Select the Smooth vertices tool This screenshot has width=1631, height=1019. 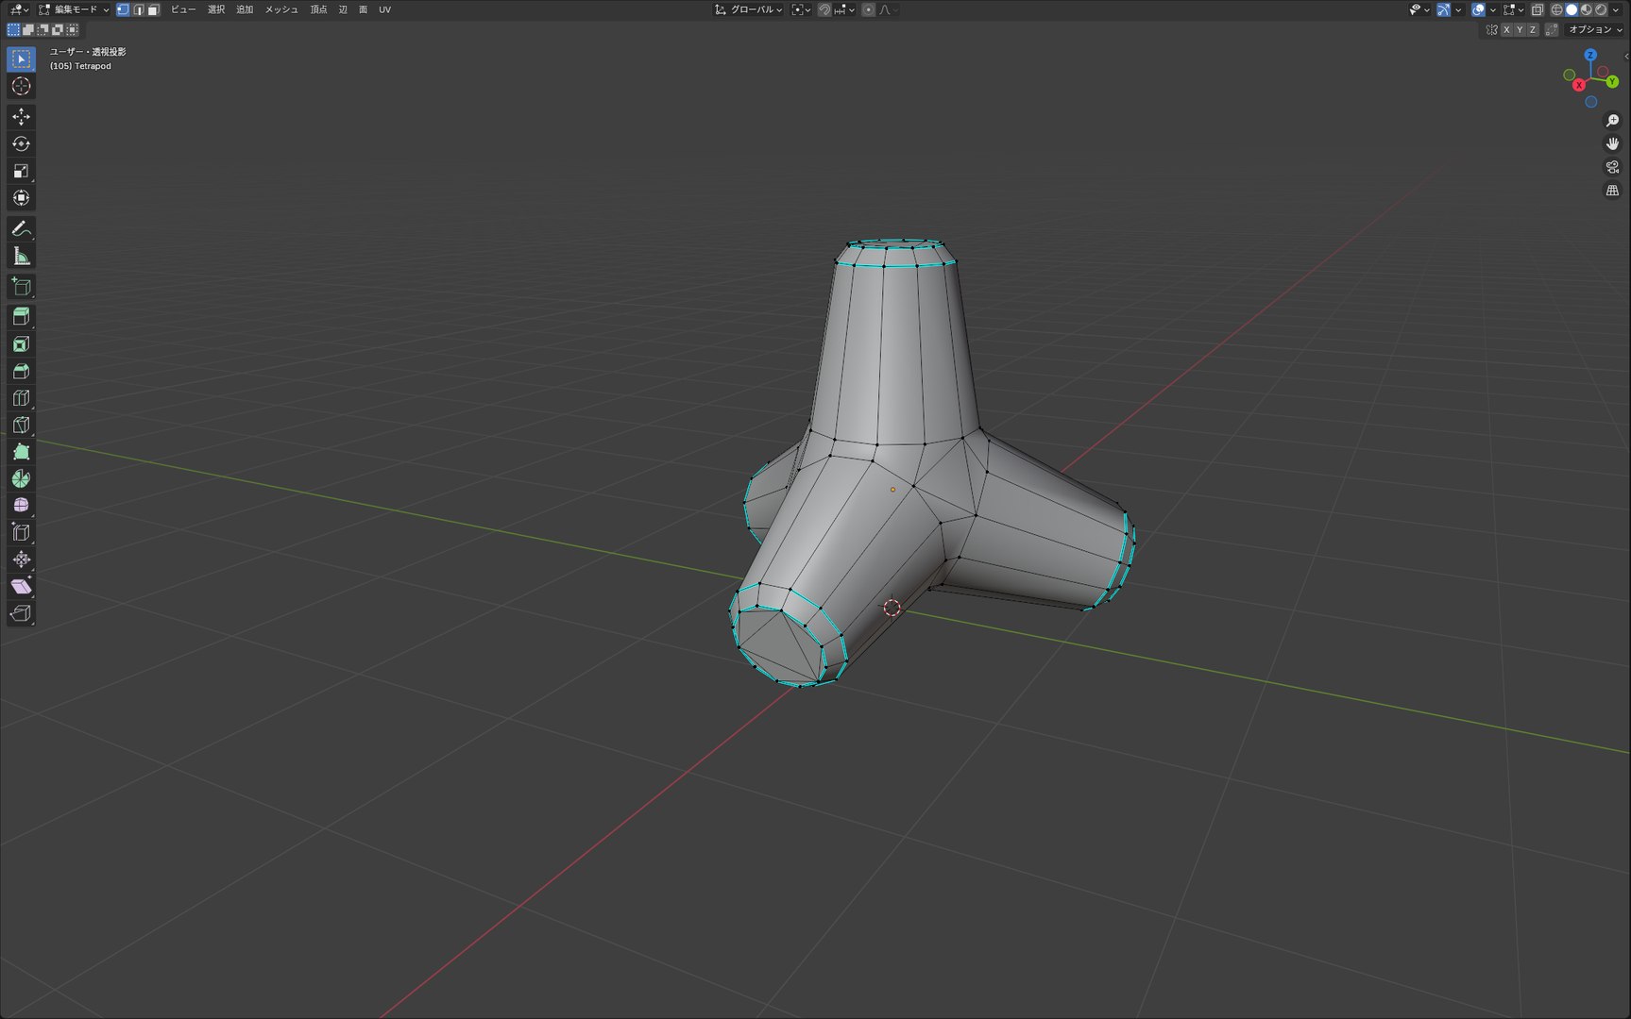pyautogui.click(x=21, y=505)
